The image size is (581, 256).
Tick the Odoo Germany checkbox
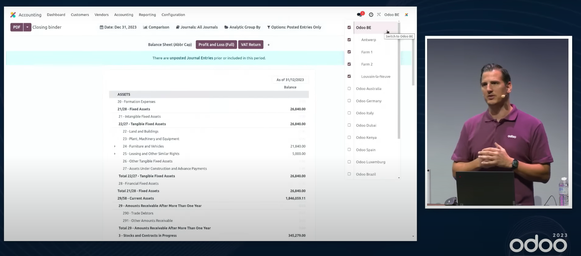pos(349,101)
